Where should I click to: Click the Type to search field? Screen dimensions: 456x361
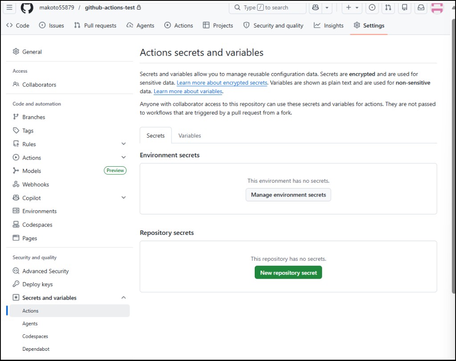tap(268, 8)
